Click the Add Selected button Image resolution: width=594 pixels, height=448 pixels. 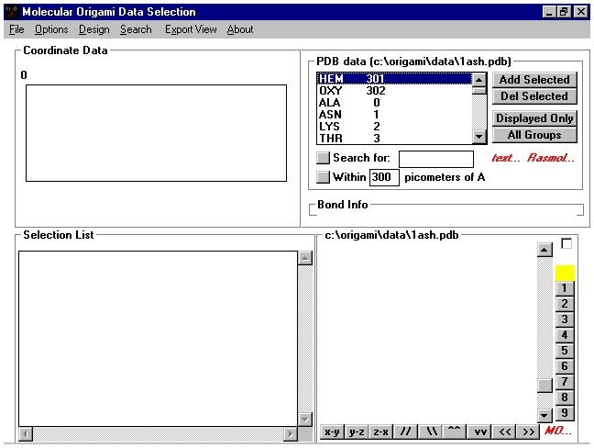[x=534, y=80]
